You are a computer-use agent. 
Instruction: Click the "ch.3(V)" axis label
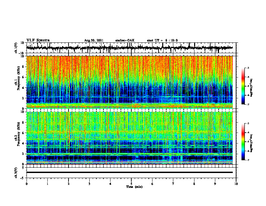16,173
